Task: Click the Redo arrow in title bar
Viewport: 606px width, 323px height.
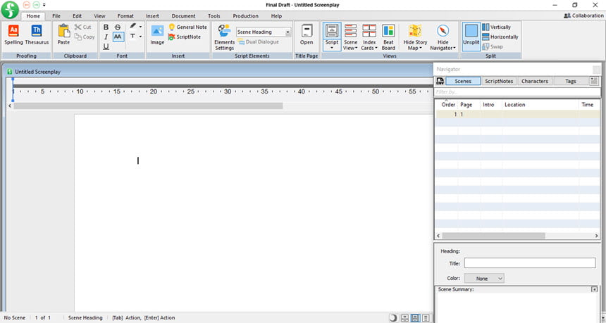Action: (x=37, y=5)
